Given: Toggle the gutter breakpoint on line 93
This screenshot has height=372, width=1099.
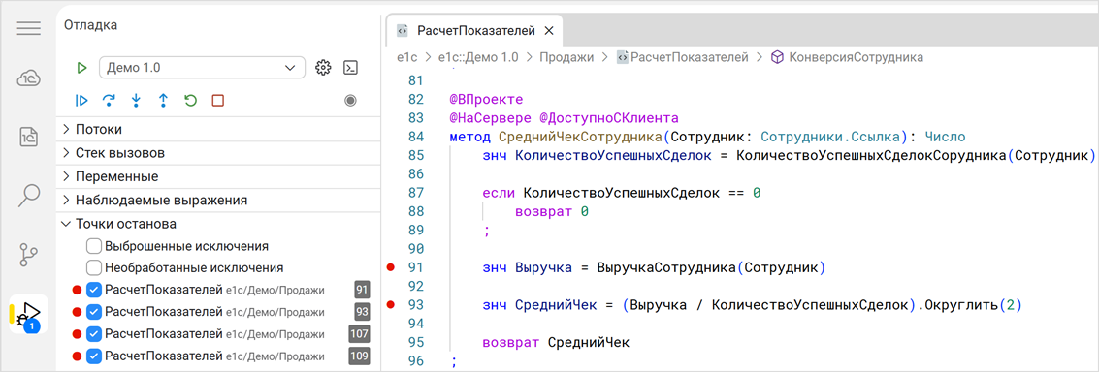Looking at the screenshot, I should click(x=391, y=305).
